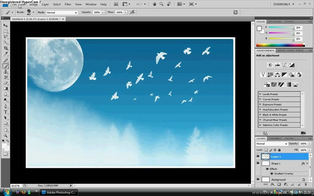Click the Adobe Photoshop taskbar icon
This screenshot has width=314, height=196.
tap(58, 192)
